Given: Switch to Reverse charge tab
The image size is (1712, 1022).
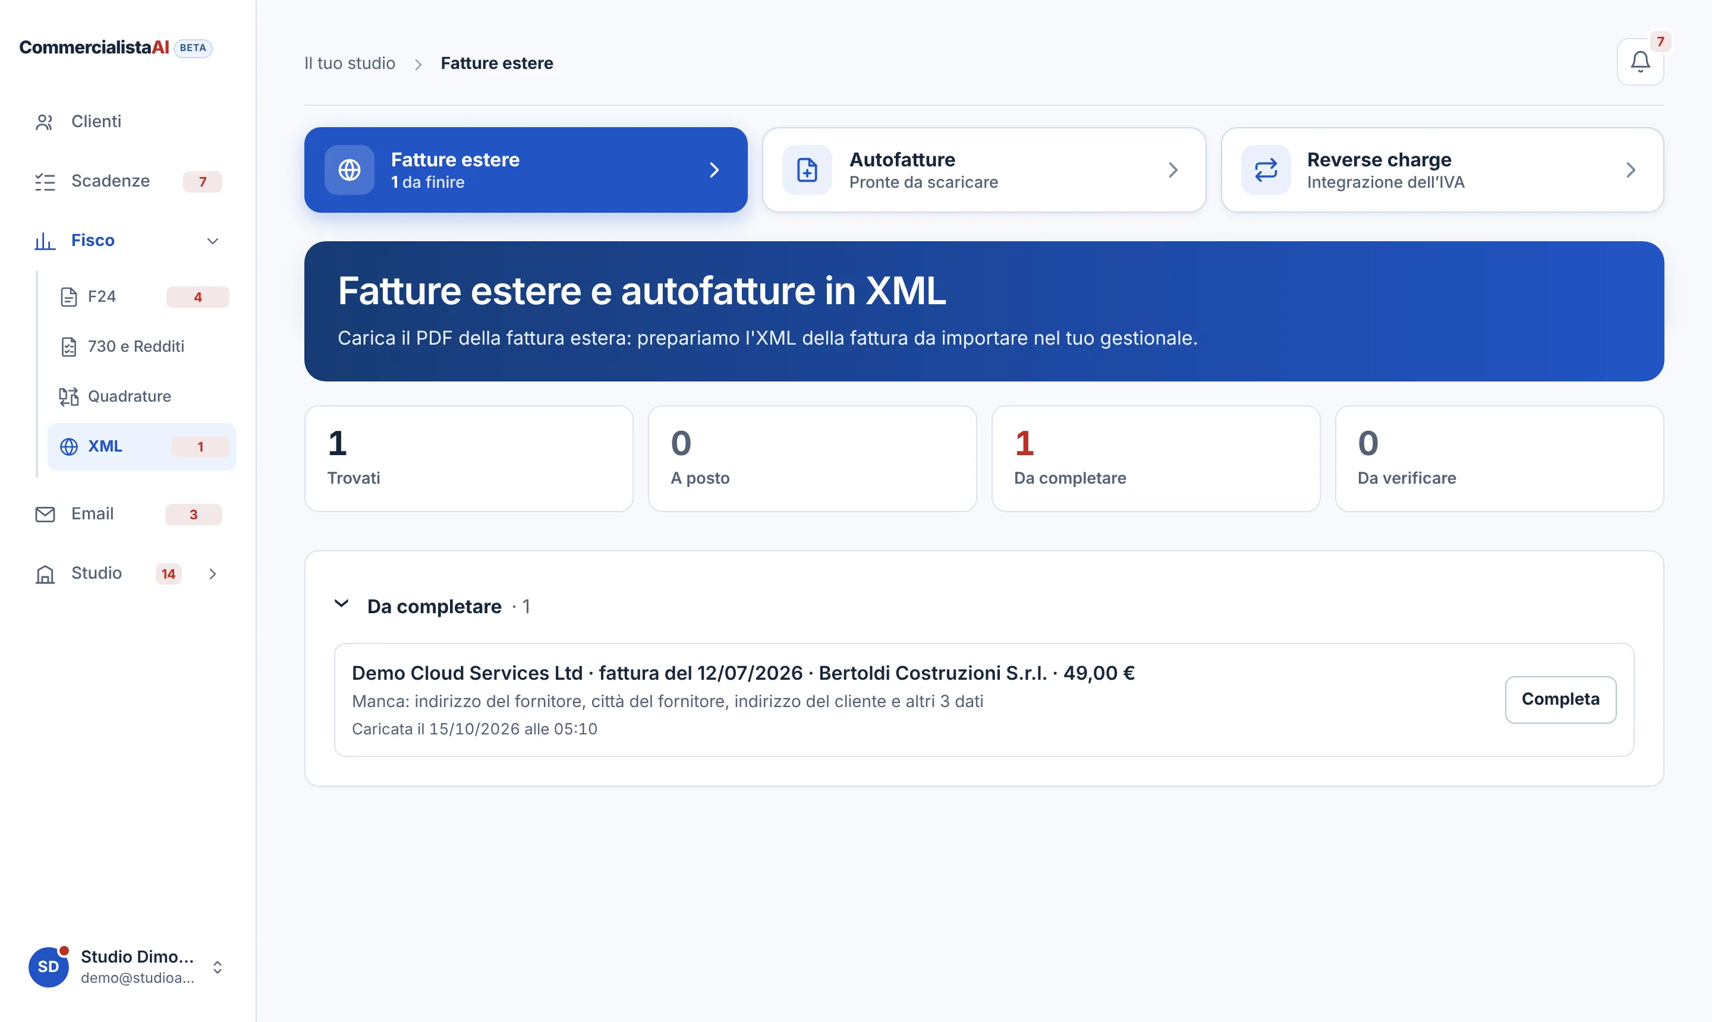Looking at the screenshot, I should [1442, 169].
